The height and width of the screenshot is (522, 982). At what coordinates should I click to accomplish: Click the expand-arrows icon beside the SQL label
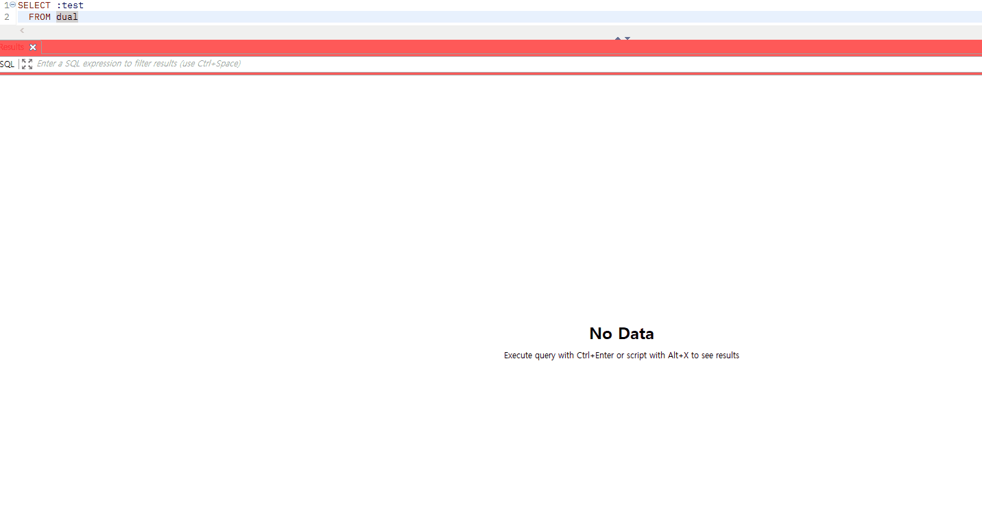click(x=26, y=63)
